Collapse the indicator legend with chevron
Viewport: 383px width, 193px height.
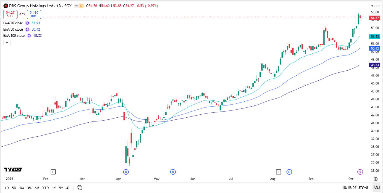(7, 42)
